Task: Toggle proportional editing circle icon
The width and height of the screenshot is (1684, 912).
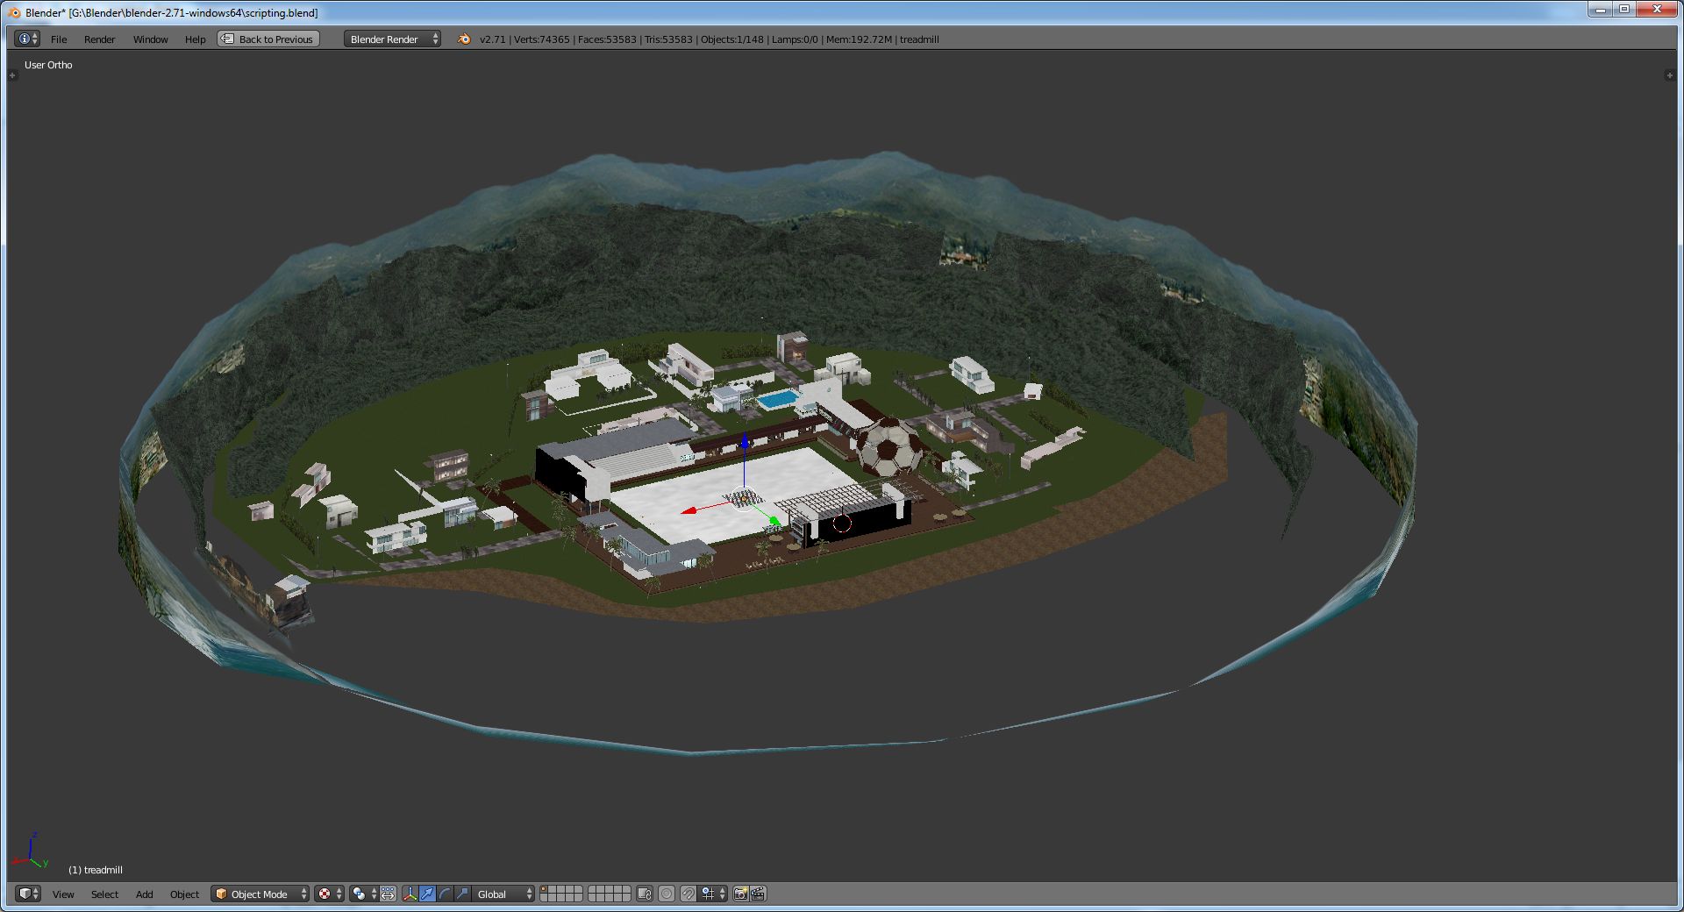Action: coord(667,894)
